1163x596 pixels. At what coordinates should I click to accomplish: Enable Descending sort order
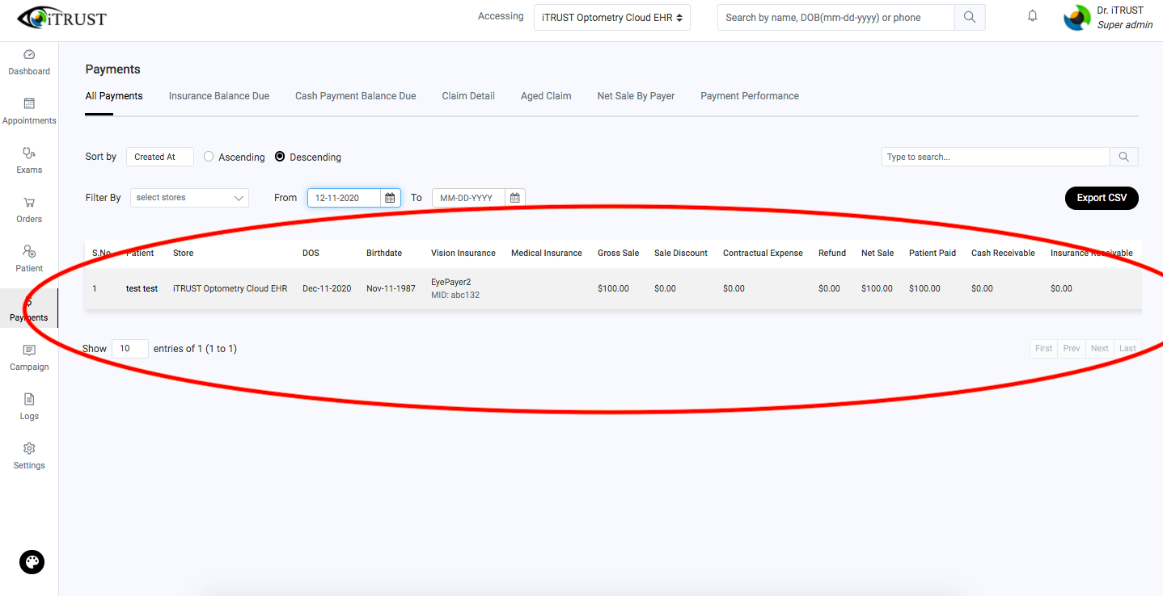[x=279, y=157]
